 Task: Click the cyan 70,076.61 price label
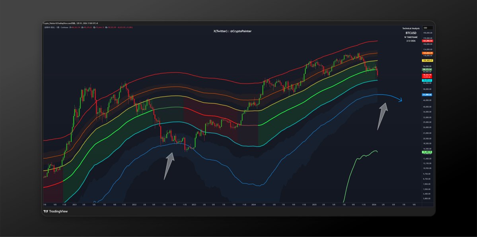click(428, 80)
